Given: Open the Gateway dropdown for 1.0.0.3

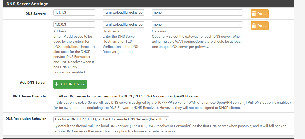Looking at the screenshot, I should (197, 25).
